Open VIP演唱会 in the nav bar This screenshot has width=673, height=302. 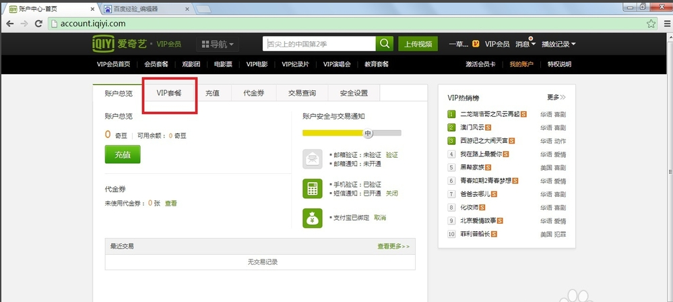point(337,65)
